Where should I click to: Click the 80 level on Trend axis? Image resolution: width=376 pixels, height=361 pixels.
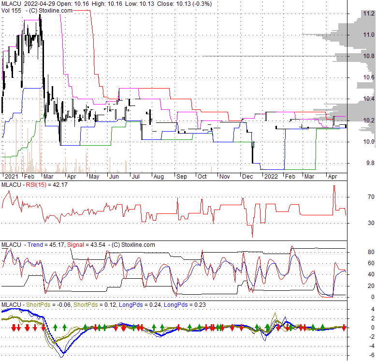[371, 252]
